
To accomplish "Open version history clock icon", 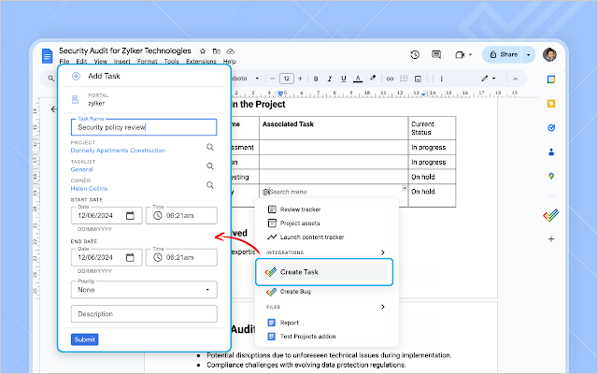I will tap(415, 54).
